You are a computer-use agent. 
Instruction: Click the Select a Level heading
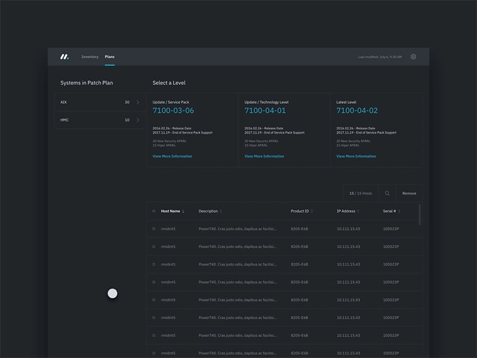point(169,83)
